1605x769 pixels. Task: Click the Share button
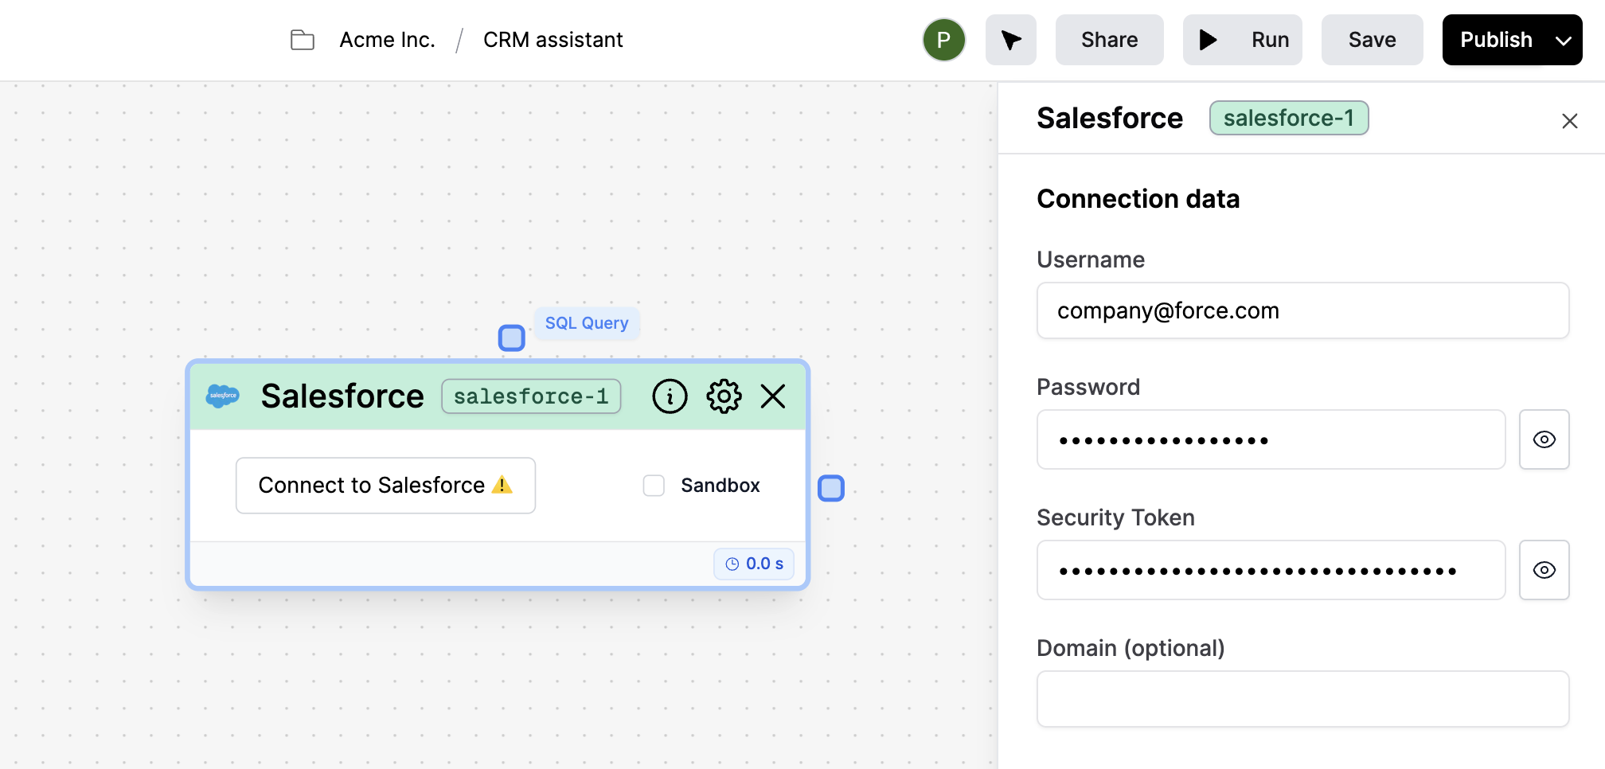tap(1109, 40)
